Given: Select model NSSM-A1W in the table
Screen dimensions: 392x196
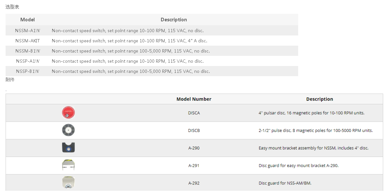Looking at the screenshot, I should (x=28, y=31).
